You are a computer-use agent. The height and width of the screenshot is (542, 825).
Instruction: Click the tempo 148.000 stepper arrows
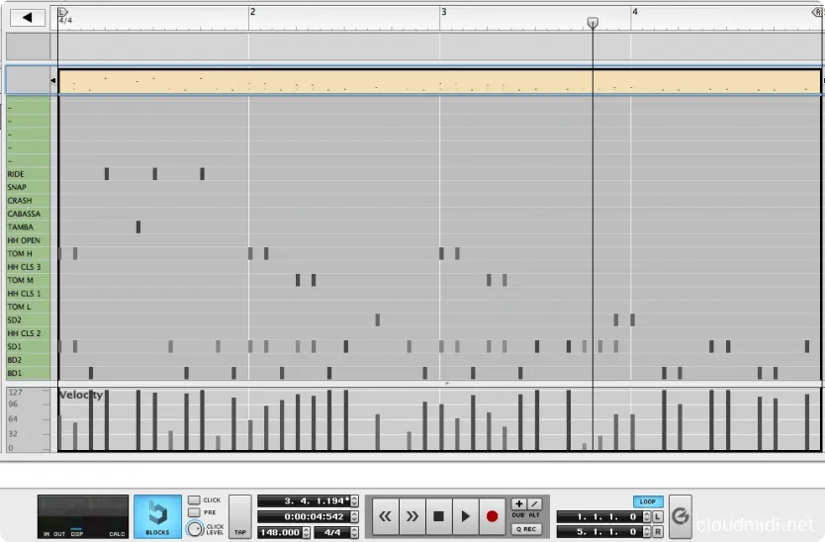(x=305, y=532)
